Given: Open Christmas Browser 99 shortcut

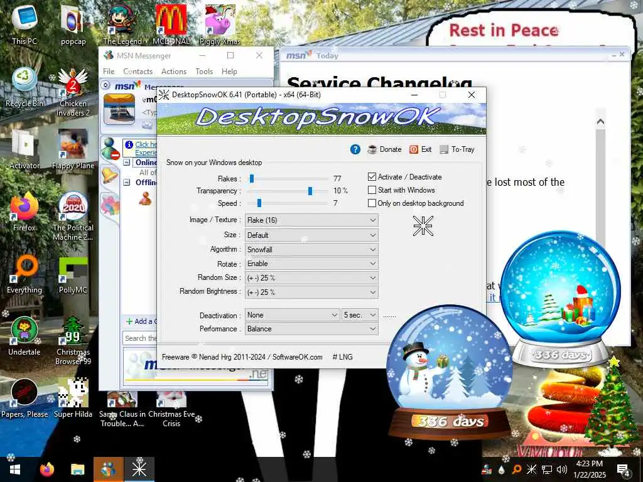Looking at the screenshot, I should click(73, 341).
